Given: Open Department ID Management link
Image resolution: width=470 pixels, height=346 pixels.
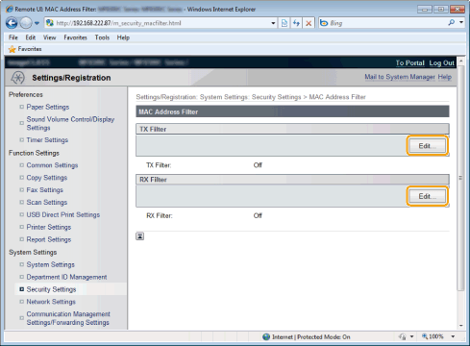Looking at the screenshot, I should (x=66, y=277).
